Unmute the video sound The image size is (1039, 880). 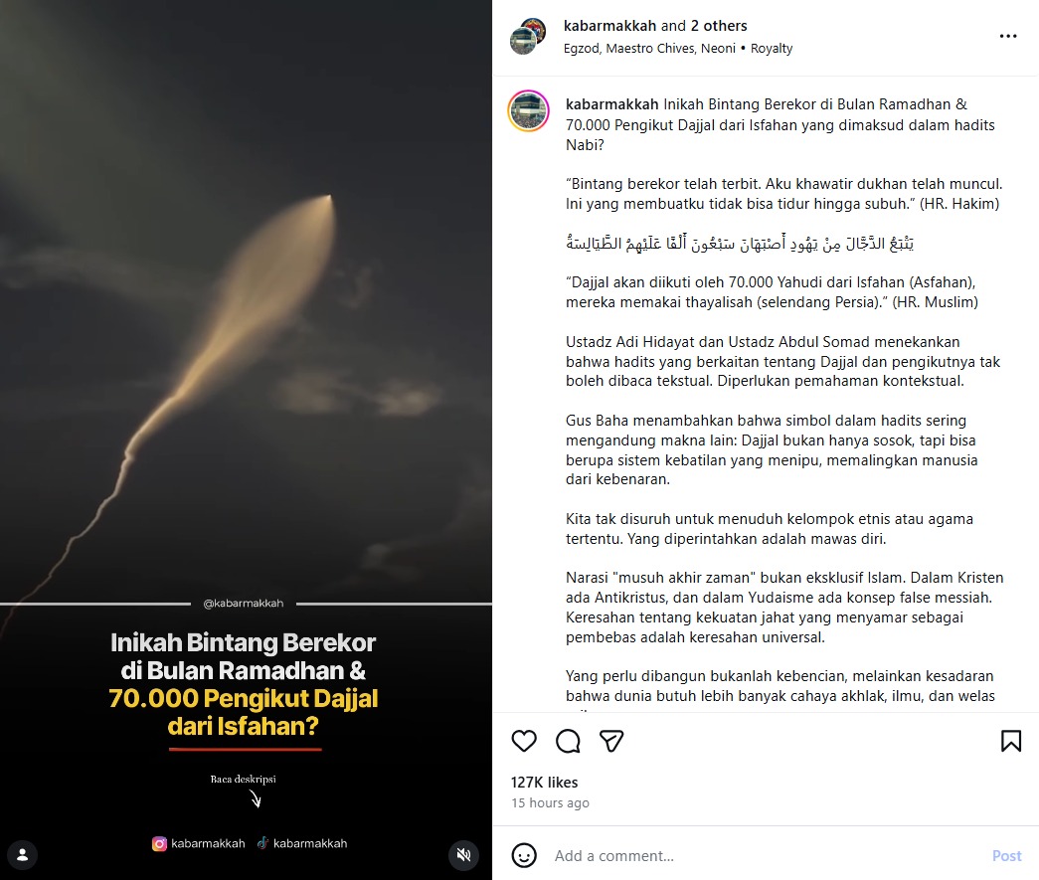click(463, 854)
